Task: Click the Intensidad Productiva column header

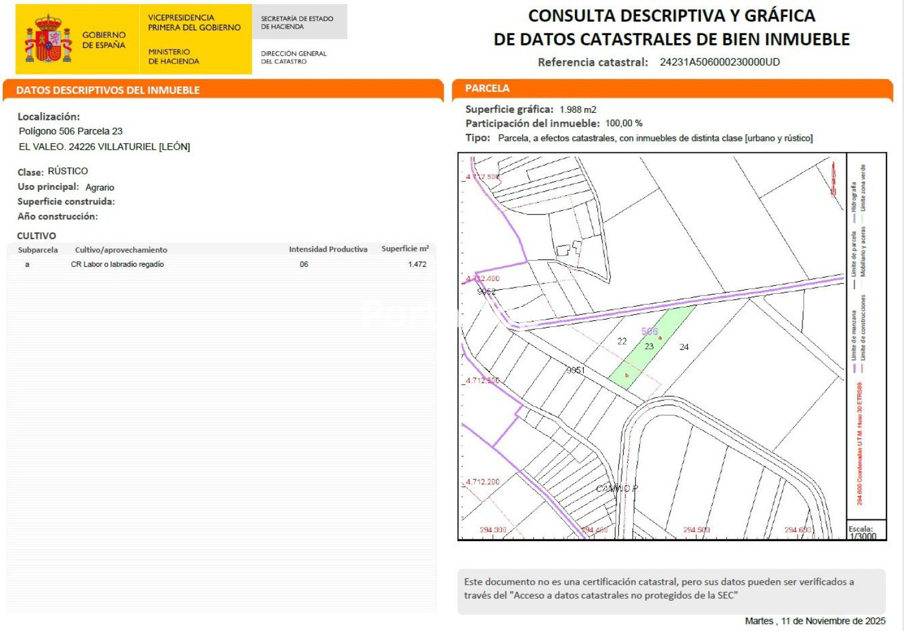Action: pos(328,249)
